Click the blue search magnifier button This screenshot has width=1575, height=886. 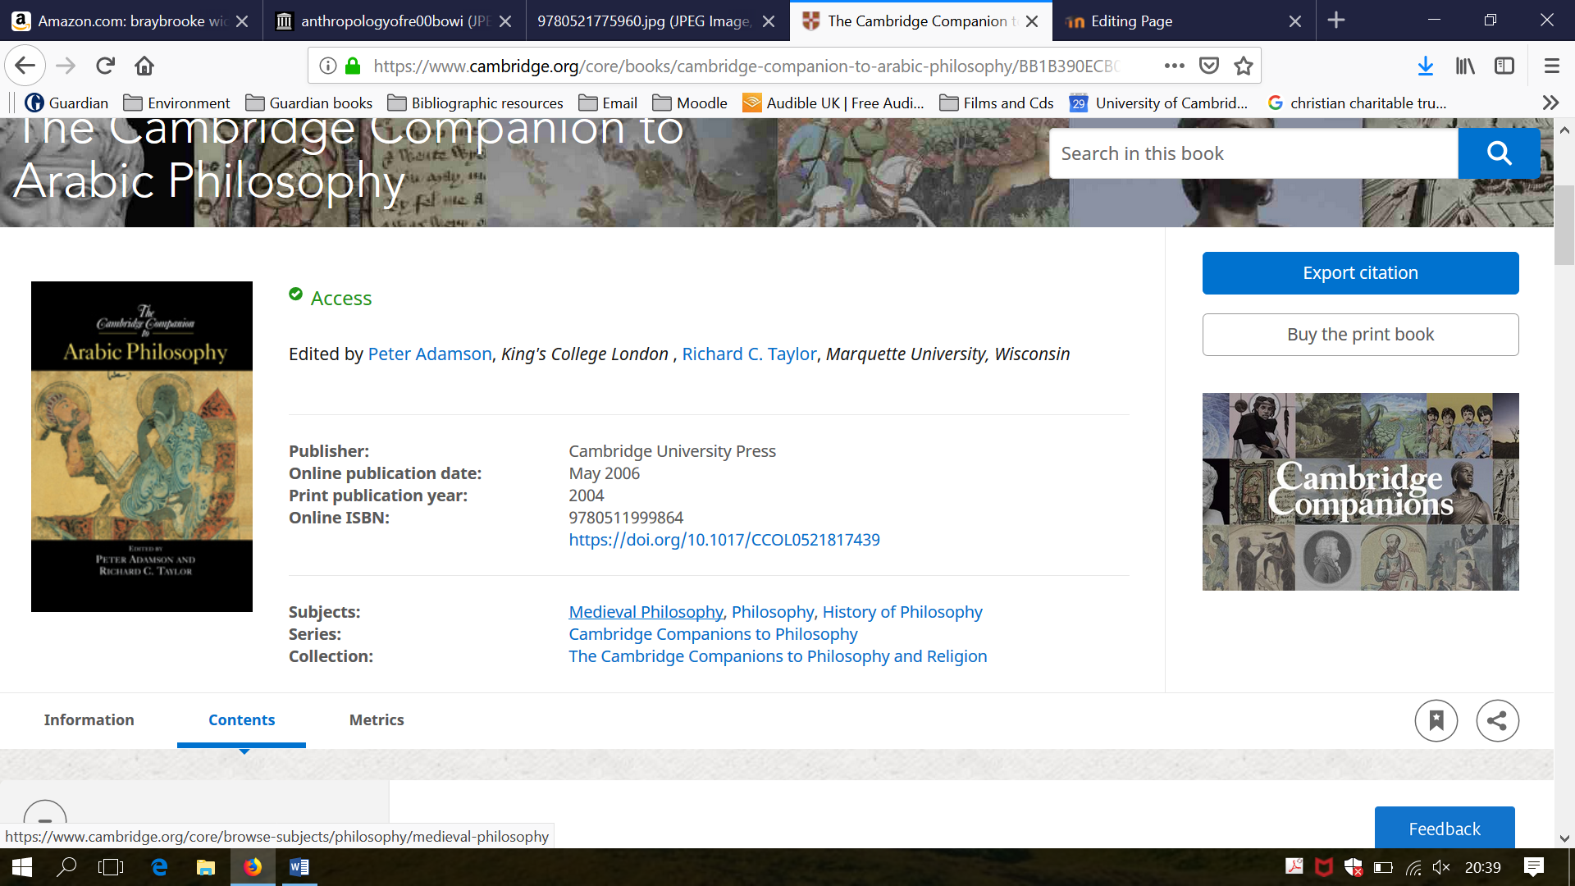point(1499,153)
